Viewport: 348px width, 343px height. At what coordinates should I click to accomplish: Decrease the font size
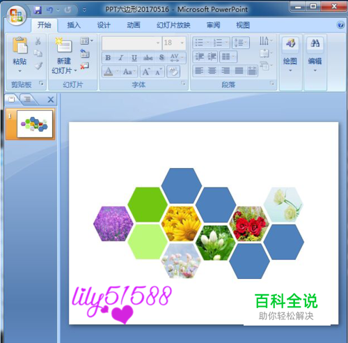pyautogui.click(x=159, y=72)
